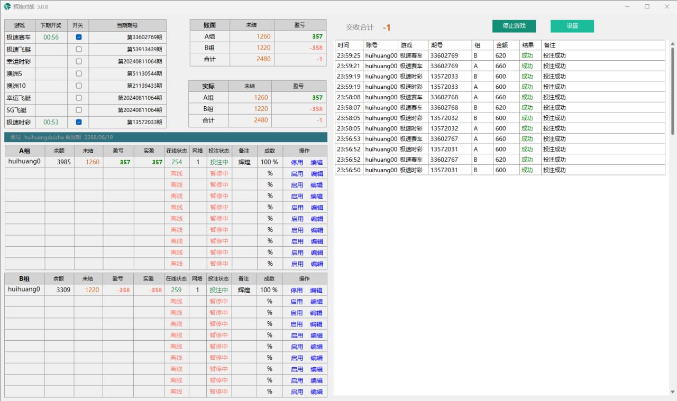Check the 澳洲10 game checkbox
Screen dimensions: 677x401
[78, 86]
